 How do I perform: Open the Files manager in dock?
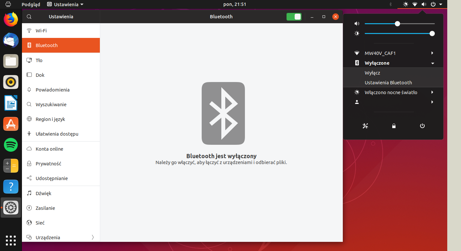click(11, 61)
